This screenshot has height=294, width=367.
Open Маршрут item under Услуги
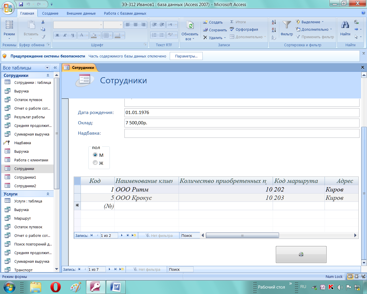tap(28, 218)
